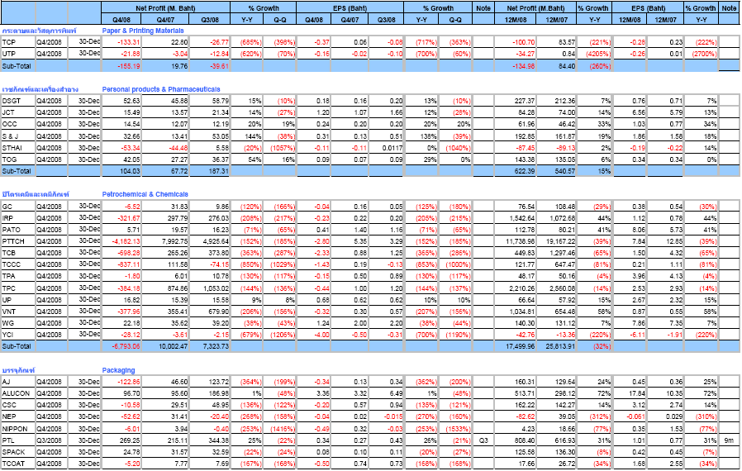Select the PATO ticker cell
The width and height of the screenshot is (742, 471).
point(18,230)
